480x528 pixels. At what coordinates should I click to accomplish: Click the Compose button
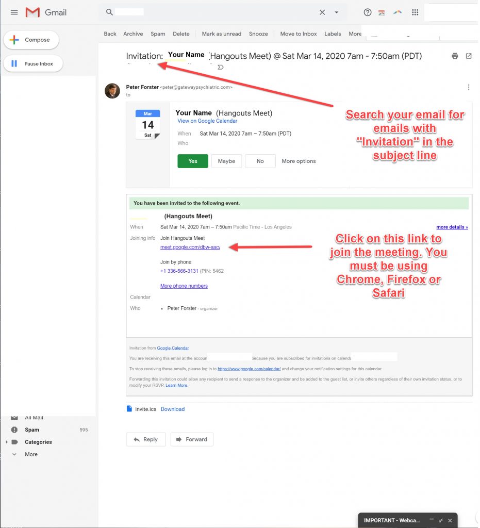31,40
